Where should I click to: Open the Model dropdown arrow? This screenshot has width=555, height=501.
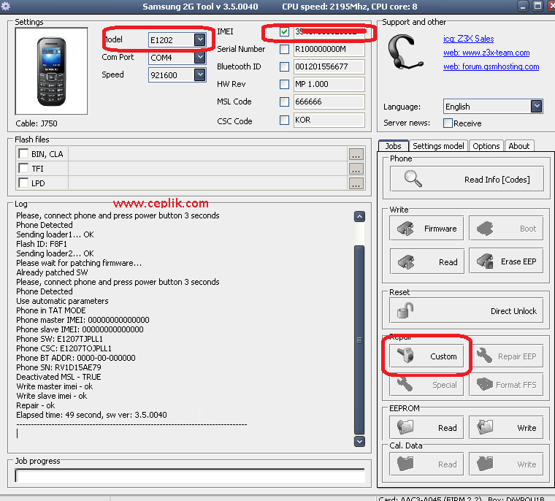[x=200, y=39]
